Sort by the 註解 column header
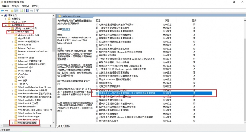Viewport: 246px width, 132px height. pyautogui.click(x=194, y=21)
